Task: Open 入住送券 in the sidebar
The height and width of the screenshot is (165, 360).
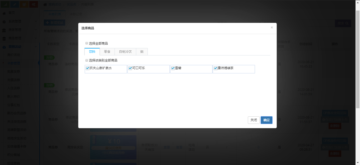Action: [x=14, y=88]
